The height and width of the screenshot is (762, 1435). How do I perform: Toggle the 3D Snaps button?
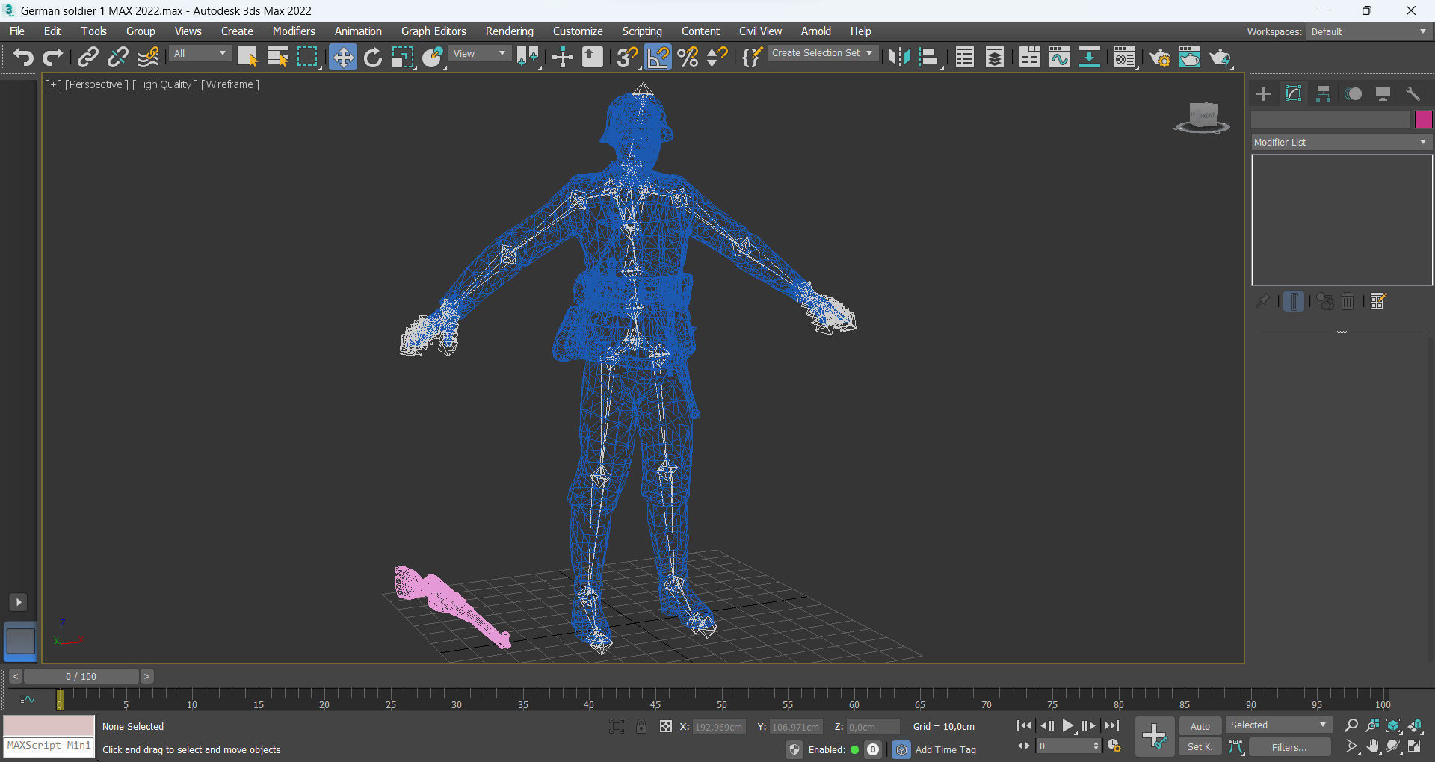click(x=627, y=57)
